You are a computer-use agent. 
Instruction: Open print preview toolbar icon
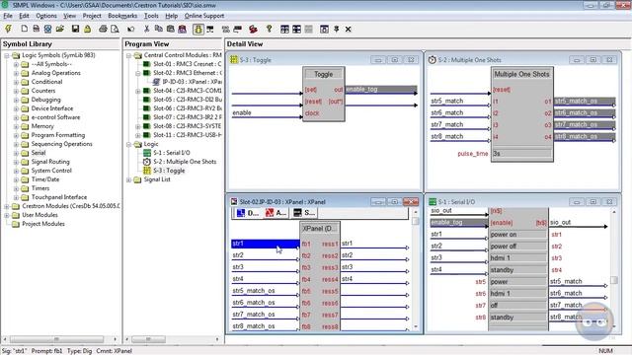[115, 29]
